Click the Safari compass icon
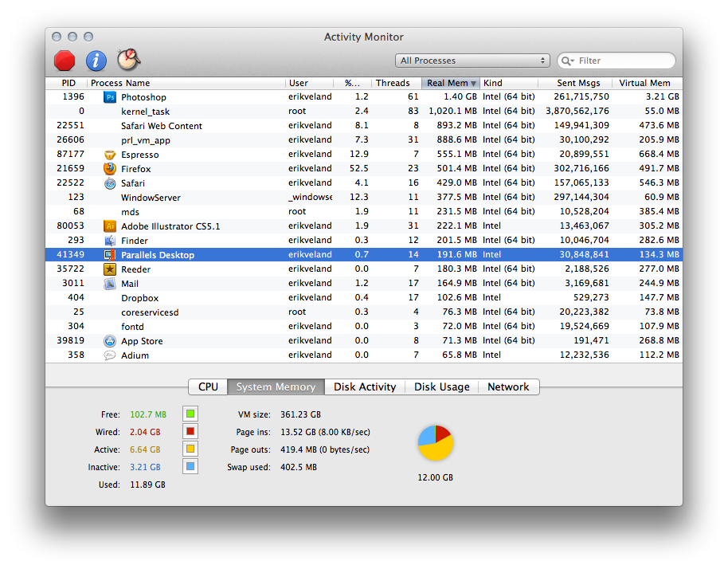 [110, 183]
